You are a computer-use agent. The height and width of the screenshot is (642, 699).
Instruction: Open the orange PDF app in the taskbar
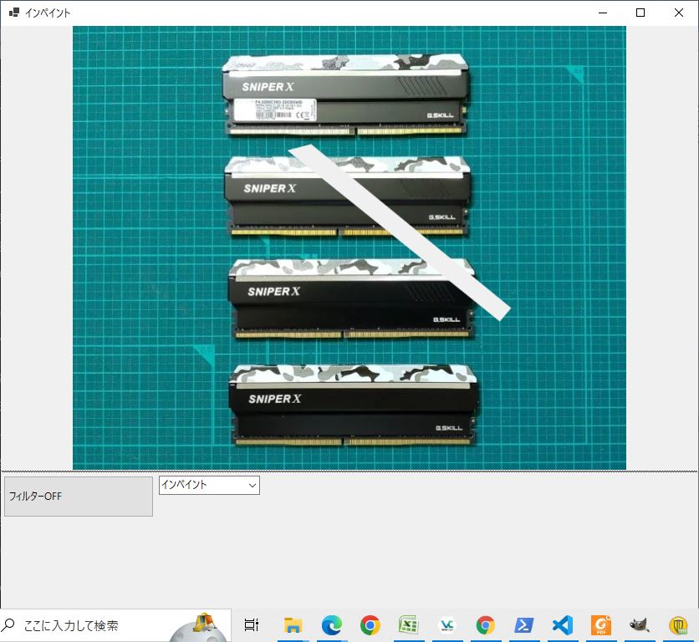pos(601,625)
